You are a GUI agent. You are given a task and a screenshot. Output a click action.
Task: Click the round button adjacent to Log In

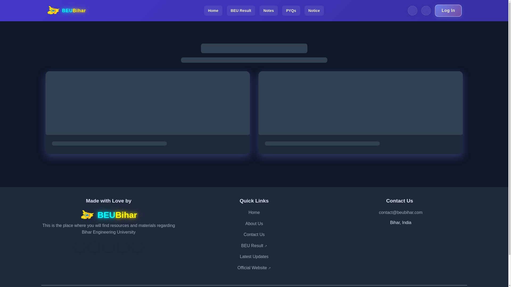[426, 11]
